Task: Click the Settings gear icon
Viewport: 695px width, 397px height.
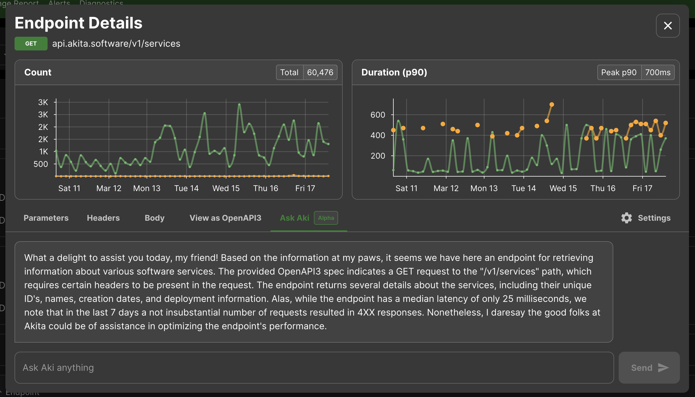Action: (626, 218)
